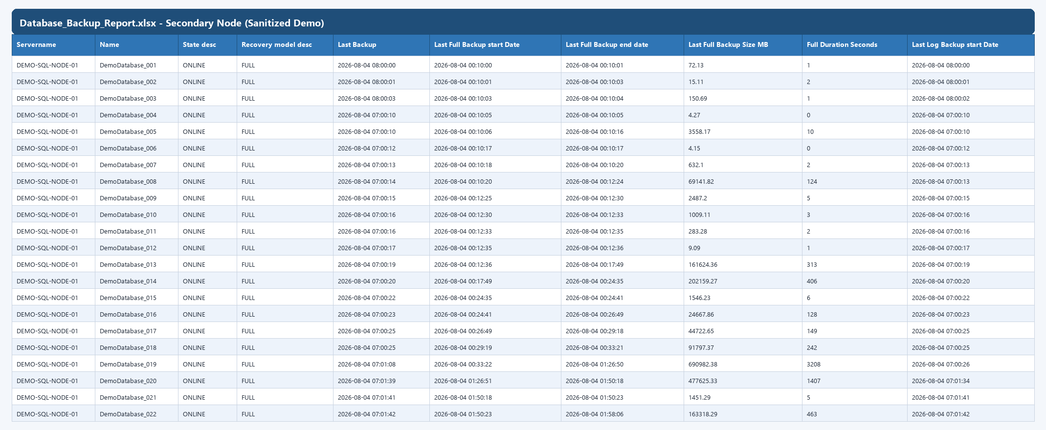Select cell DemoDatabase_016

coord(136,314)
